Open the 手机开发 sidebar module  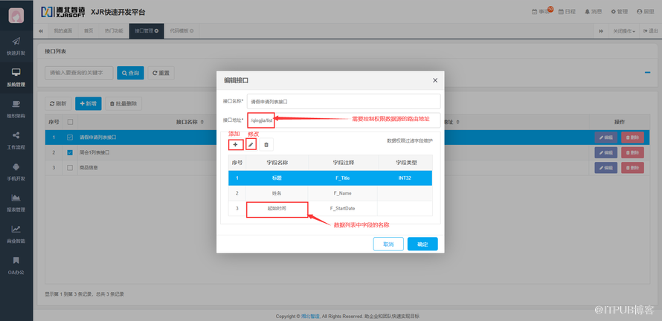pos(16,171)
